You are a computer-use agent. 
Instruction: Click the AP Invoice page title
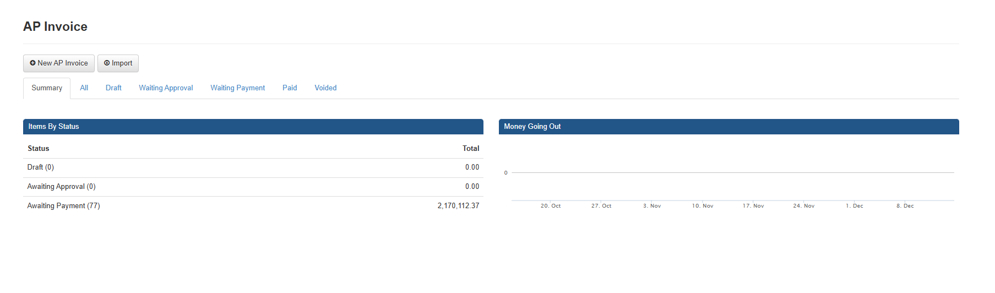[x=55, y=26]
